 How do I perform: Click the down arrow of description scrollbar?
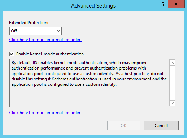pyautogui.click(x=172, y=103)
